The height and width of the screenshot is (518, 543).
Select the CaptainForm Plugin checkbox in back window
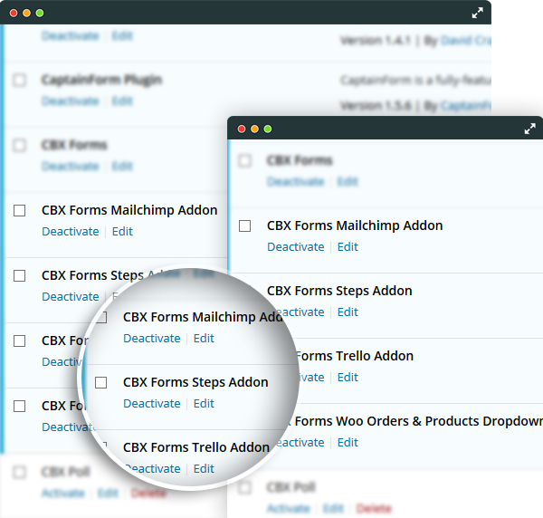19,80
